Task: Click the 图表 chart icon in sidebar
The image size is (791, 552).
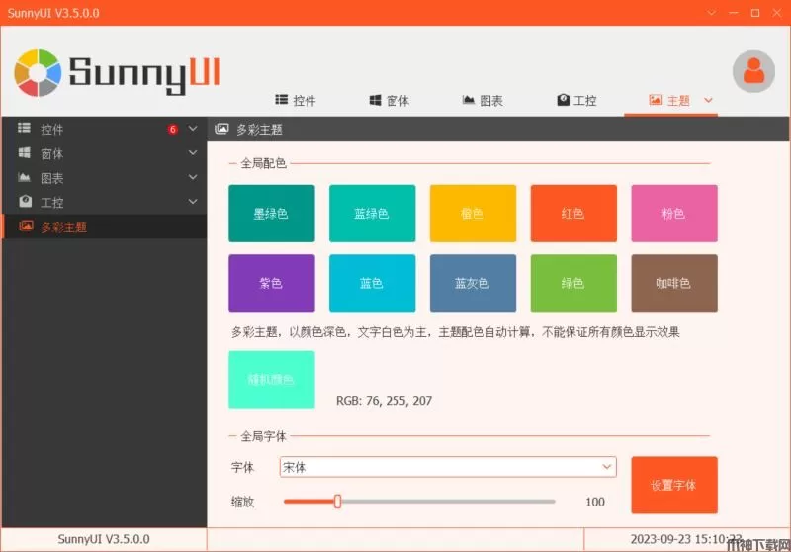Action: click(x=25, y=178)
